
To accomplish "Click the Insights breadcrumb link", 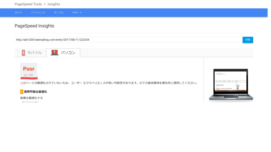I will click(x=54, y=4).
